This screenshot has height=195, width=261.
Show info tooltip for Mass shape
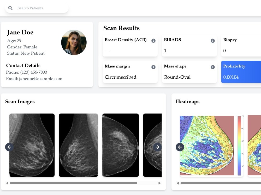click(212, 67)
